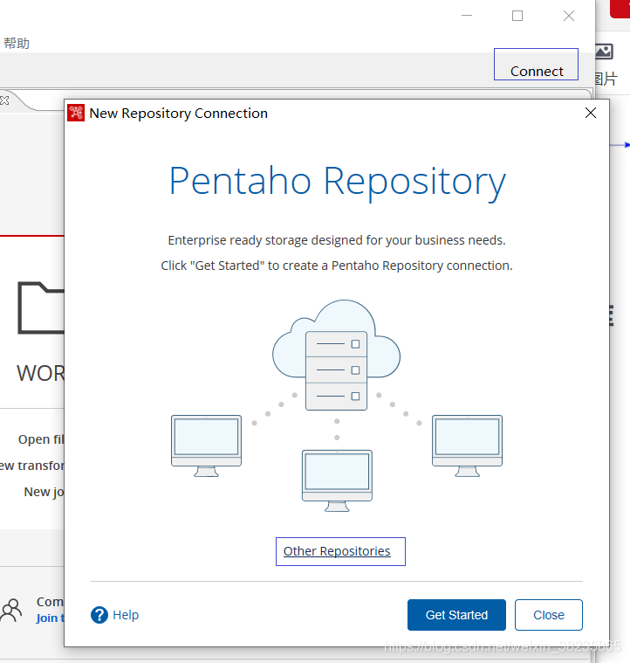Open the Join link under Community

(x=50, y=618)
